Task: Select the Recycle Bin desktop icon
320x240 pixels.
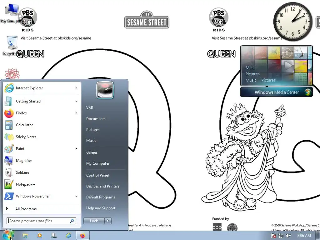Action: coord(12,46)
